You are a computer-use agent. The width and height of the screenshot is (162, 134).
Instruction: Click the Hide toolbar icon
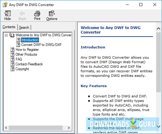pyautogui.click(x=8, y=13)
